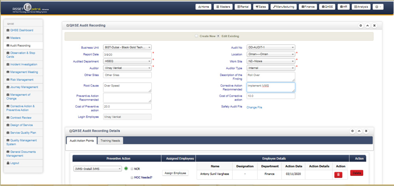Click gear icon in QHSE Audit Recording header
Screen dimensions: 394x186
point(361,26)
